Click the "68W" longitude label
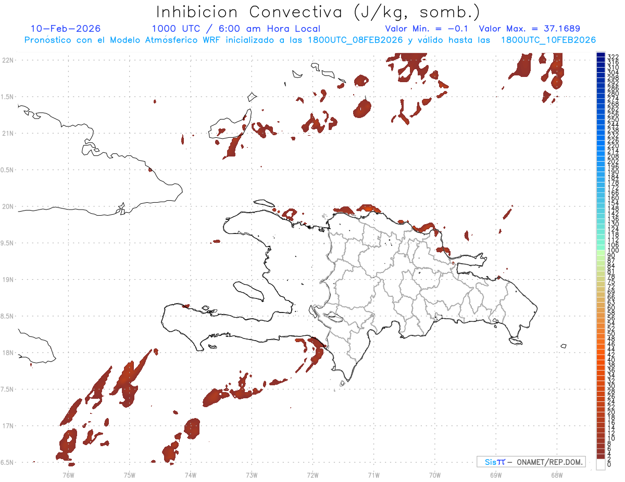This screenshot has height=482, width=625. tap(556, 475)
